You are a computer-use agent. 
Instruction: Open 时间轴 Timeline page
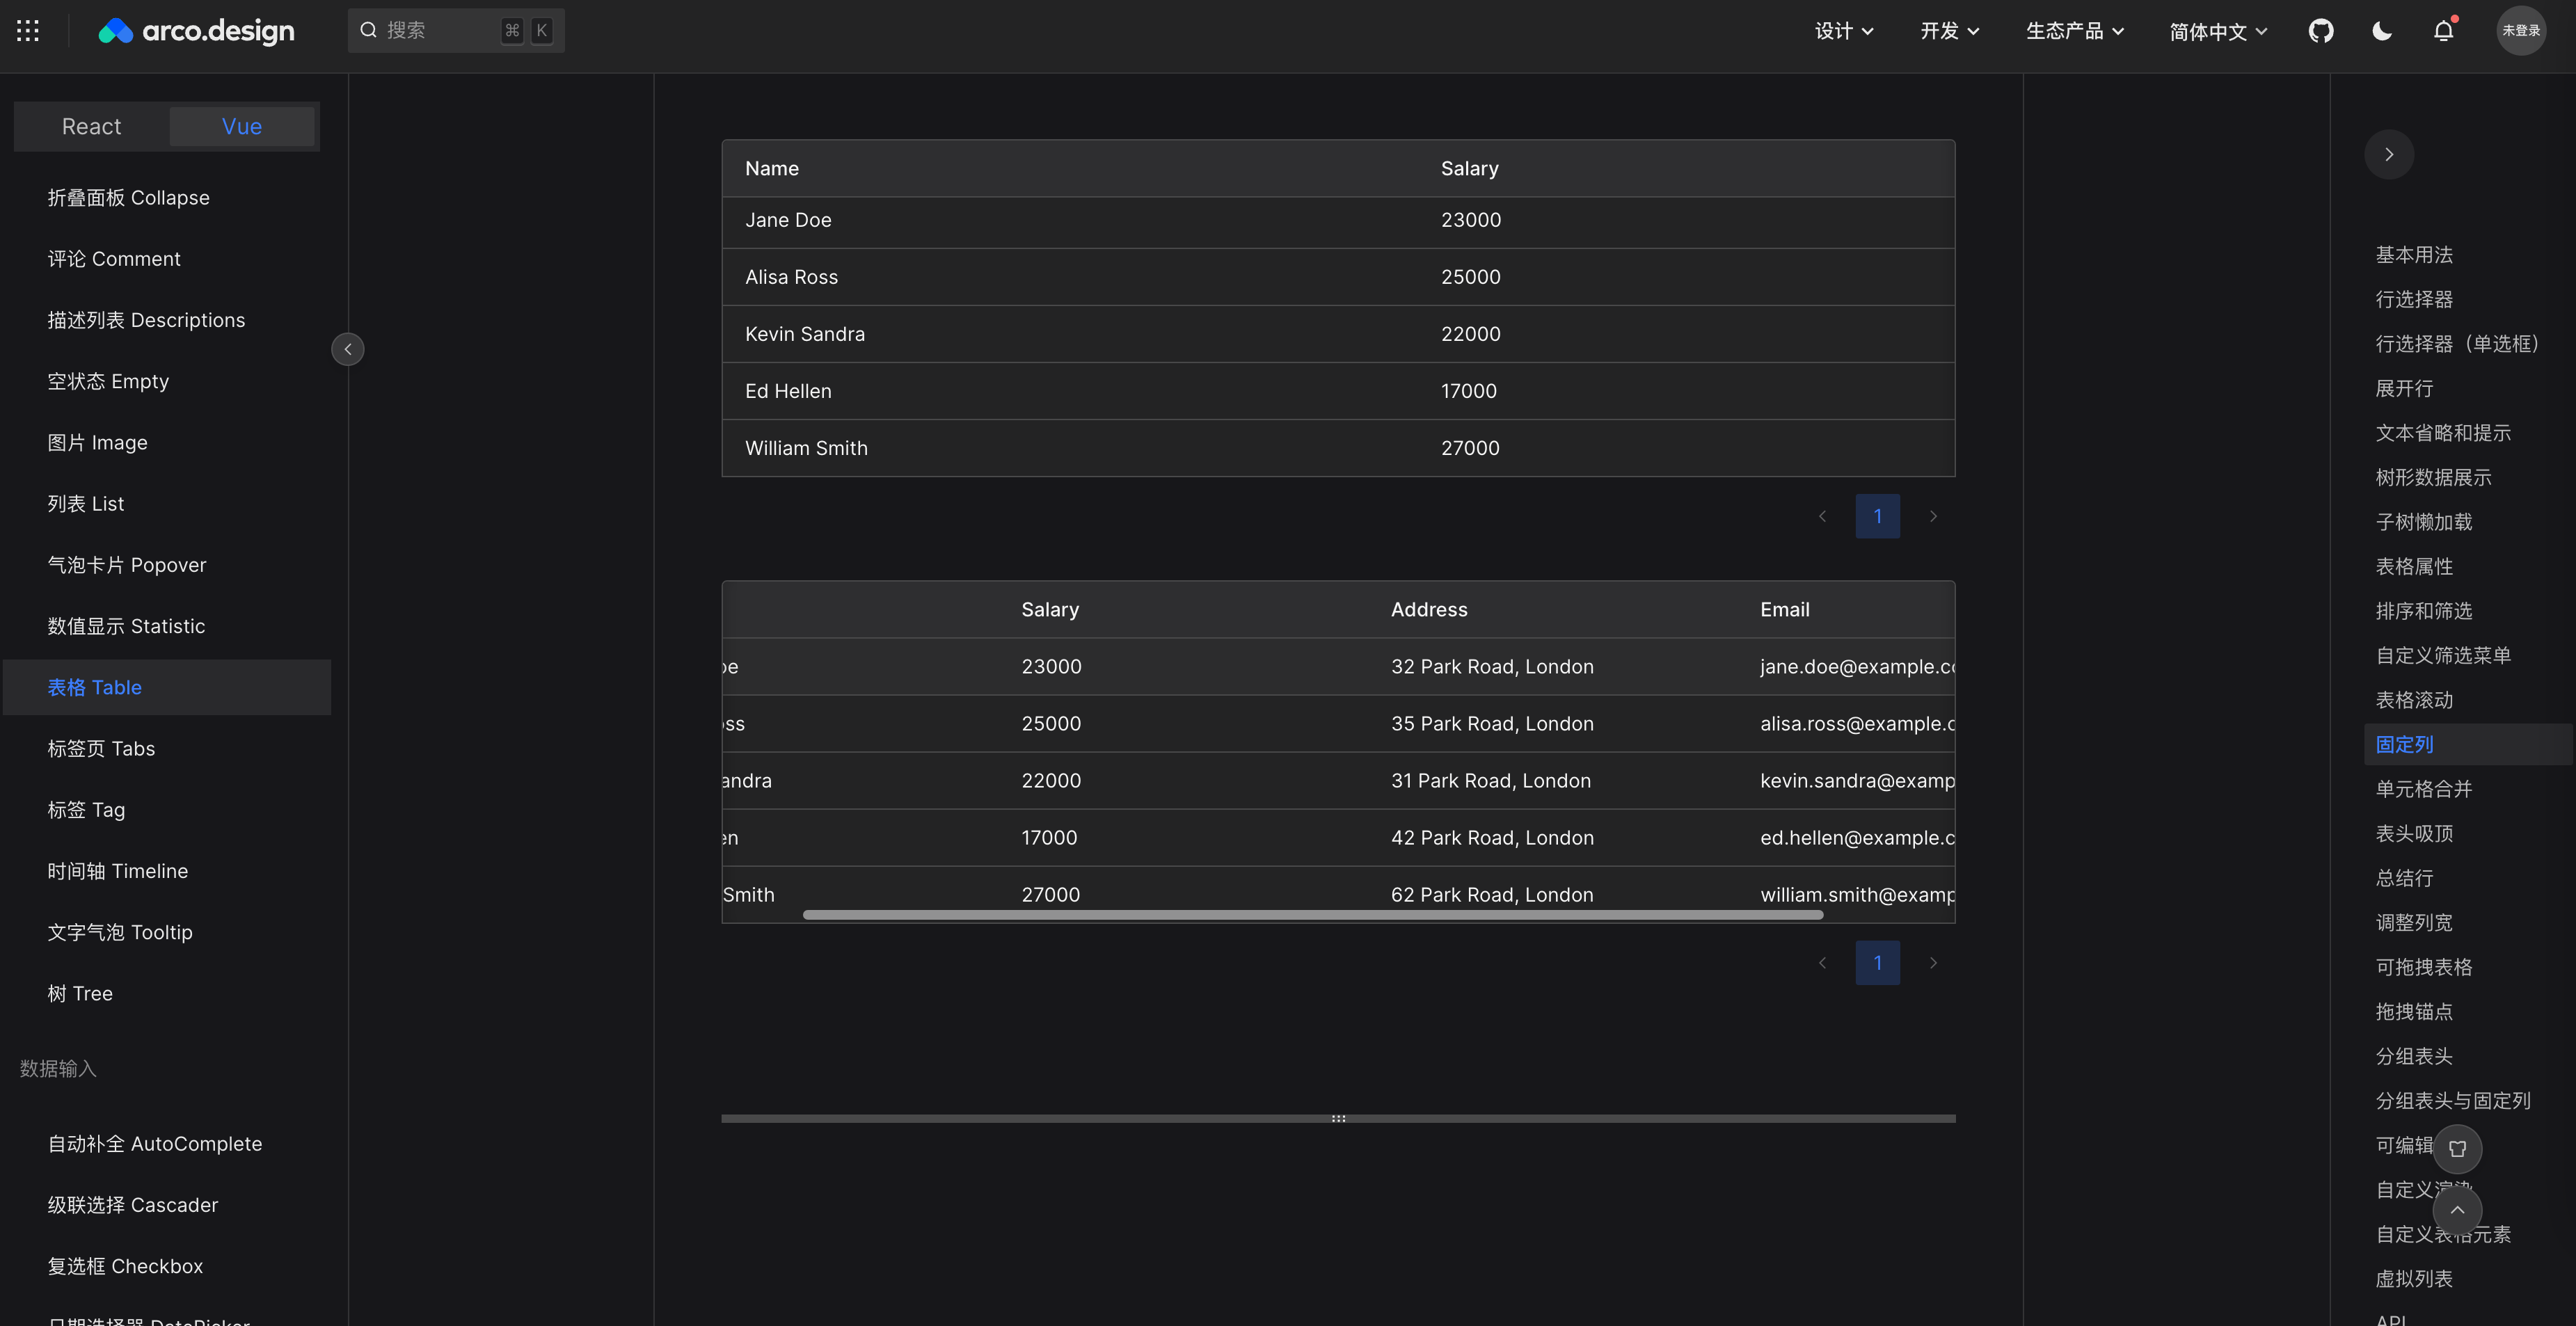pos(167,870)
